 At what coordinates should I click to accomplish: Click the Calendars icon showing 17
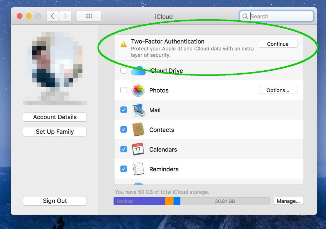point(138,149)
